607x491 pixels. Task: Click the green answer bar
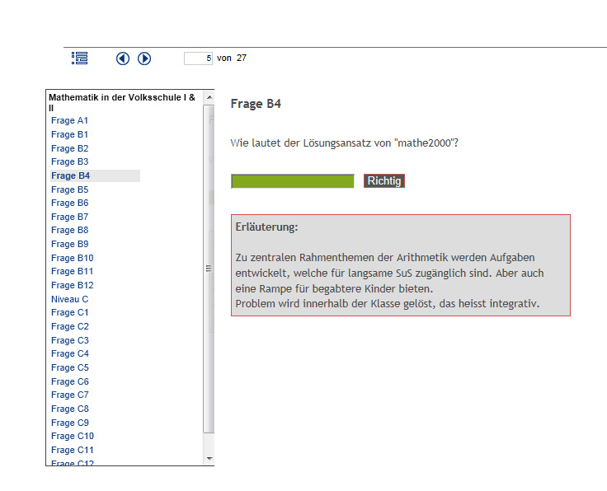point(292,181)
